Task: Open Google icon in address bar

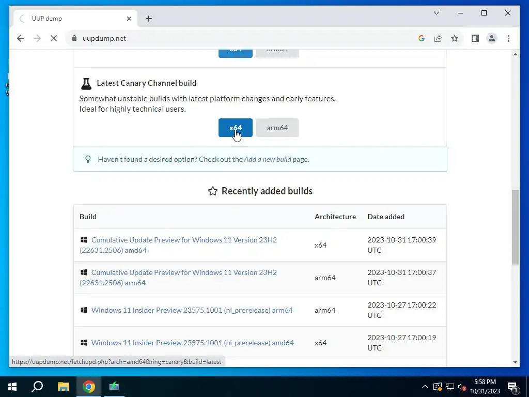Action: pyautogui.click(x=422, y=38)
